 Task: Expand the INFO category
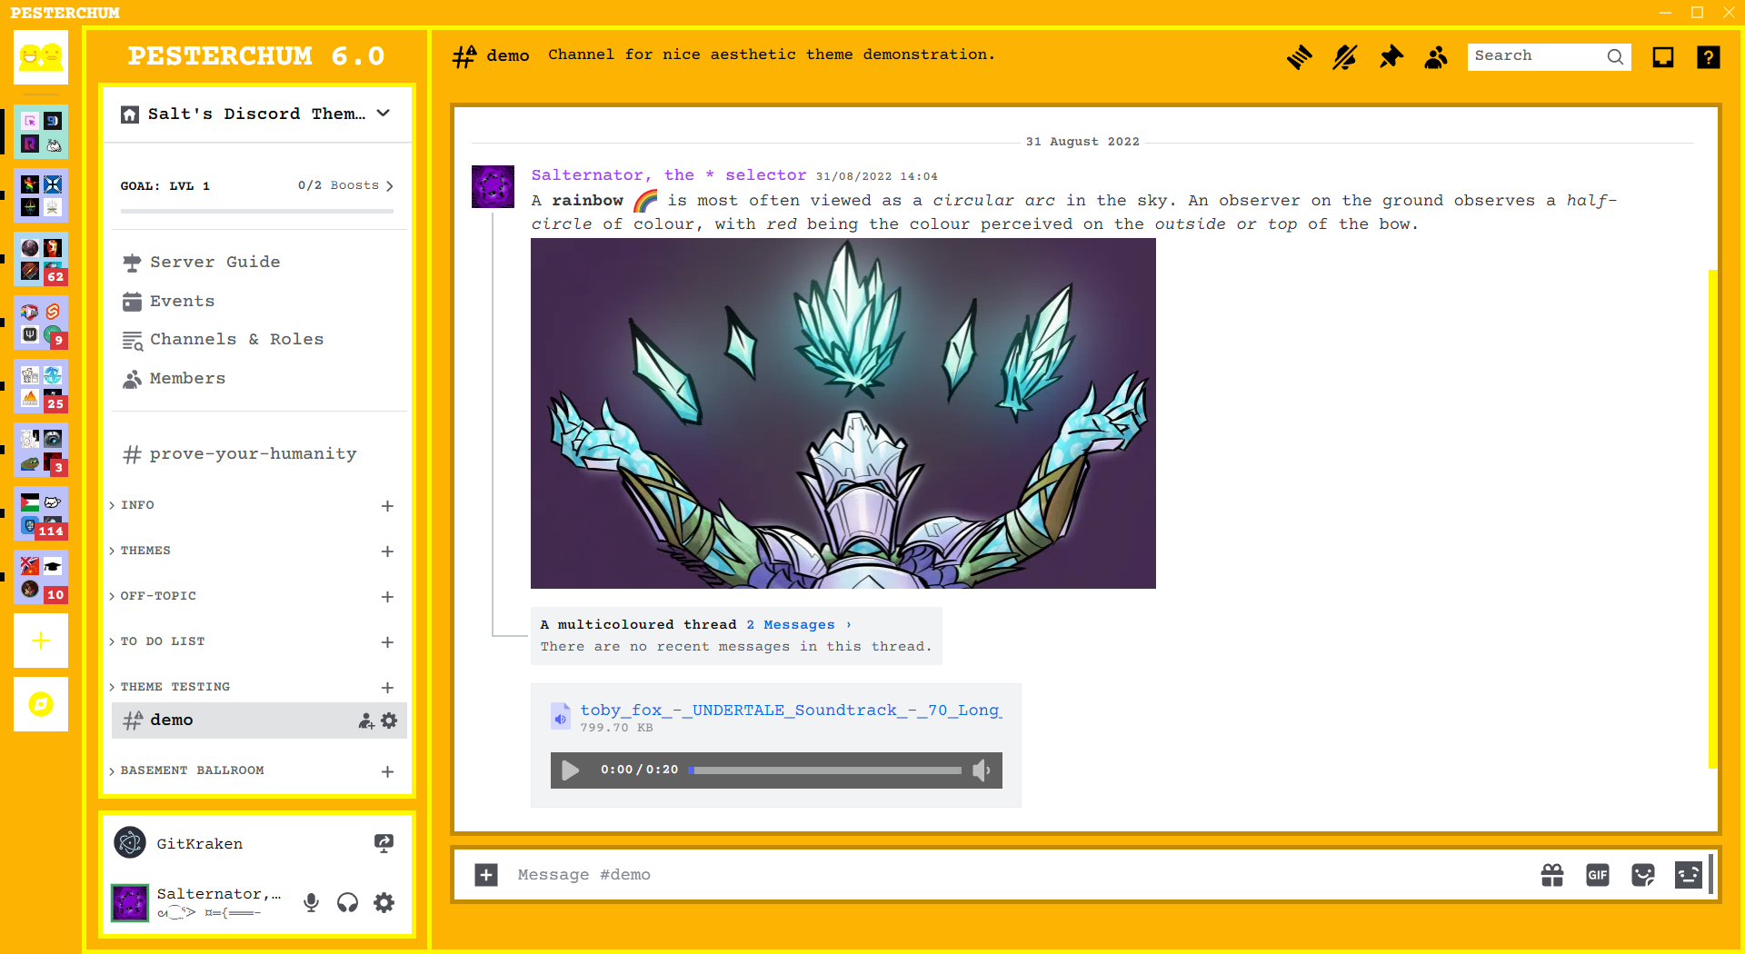(x=136, y=505)
